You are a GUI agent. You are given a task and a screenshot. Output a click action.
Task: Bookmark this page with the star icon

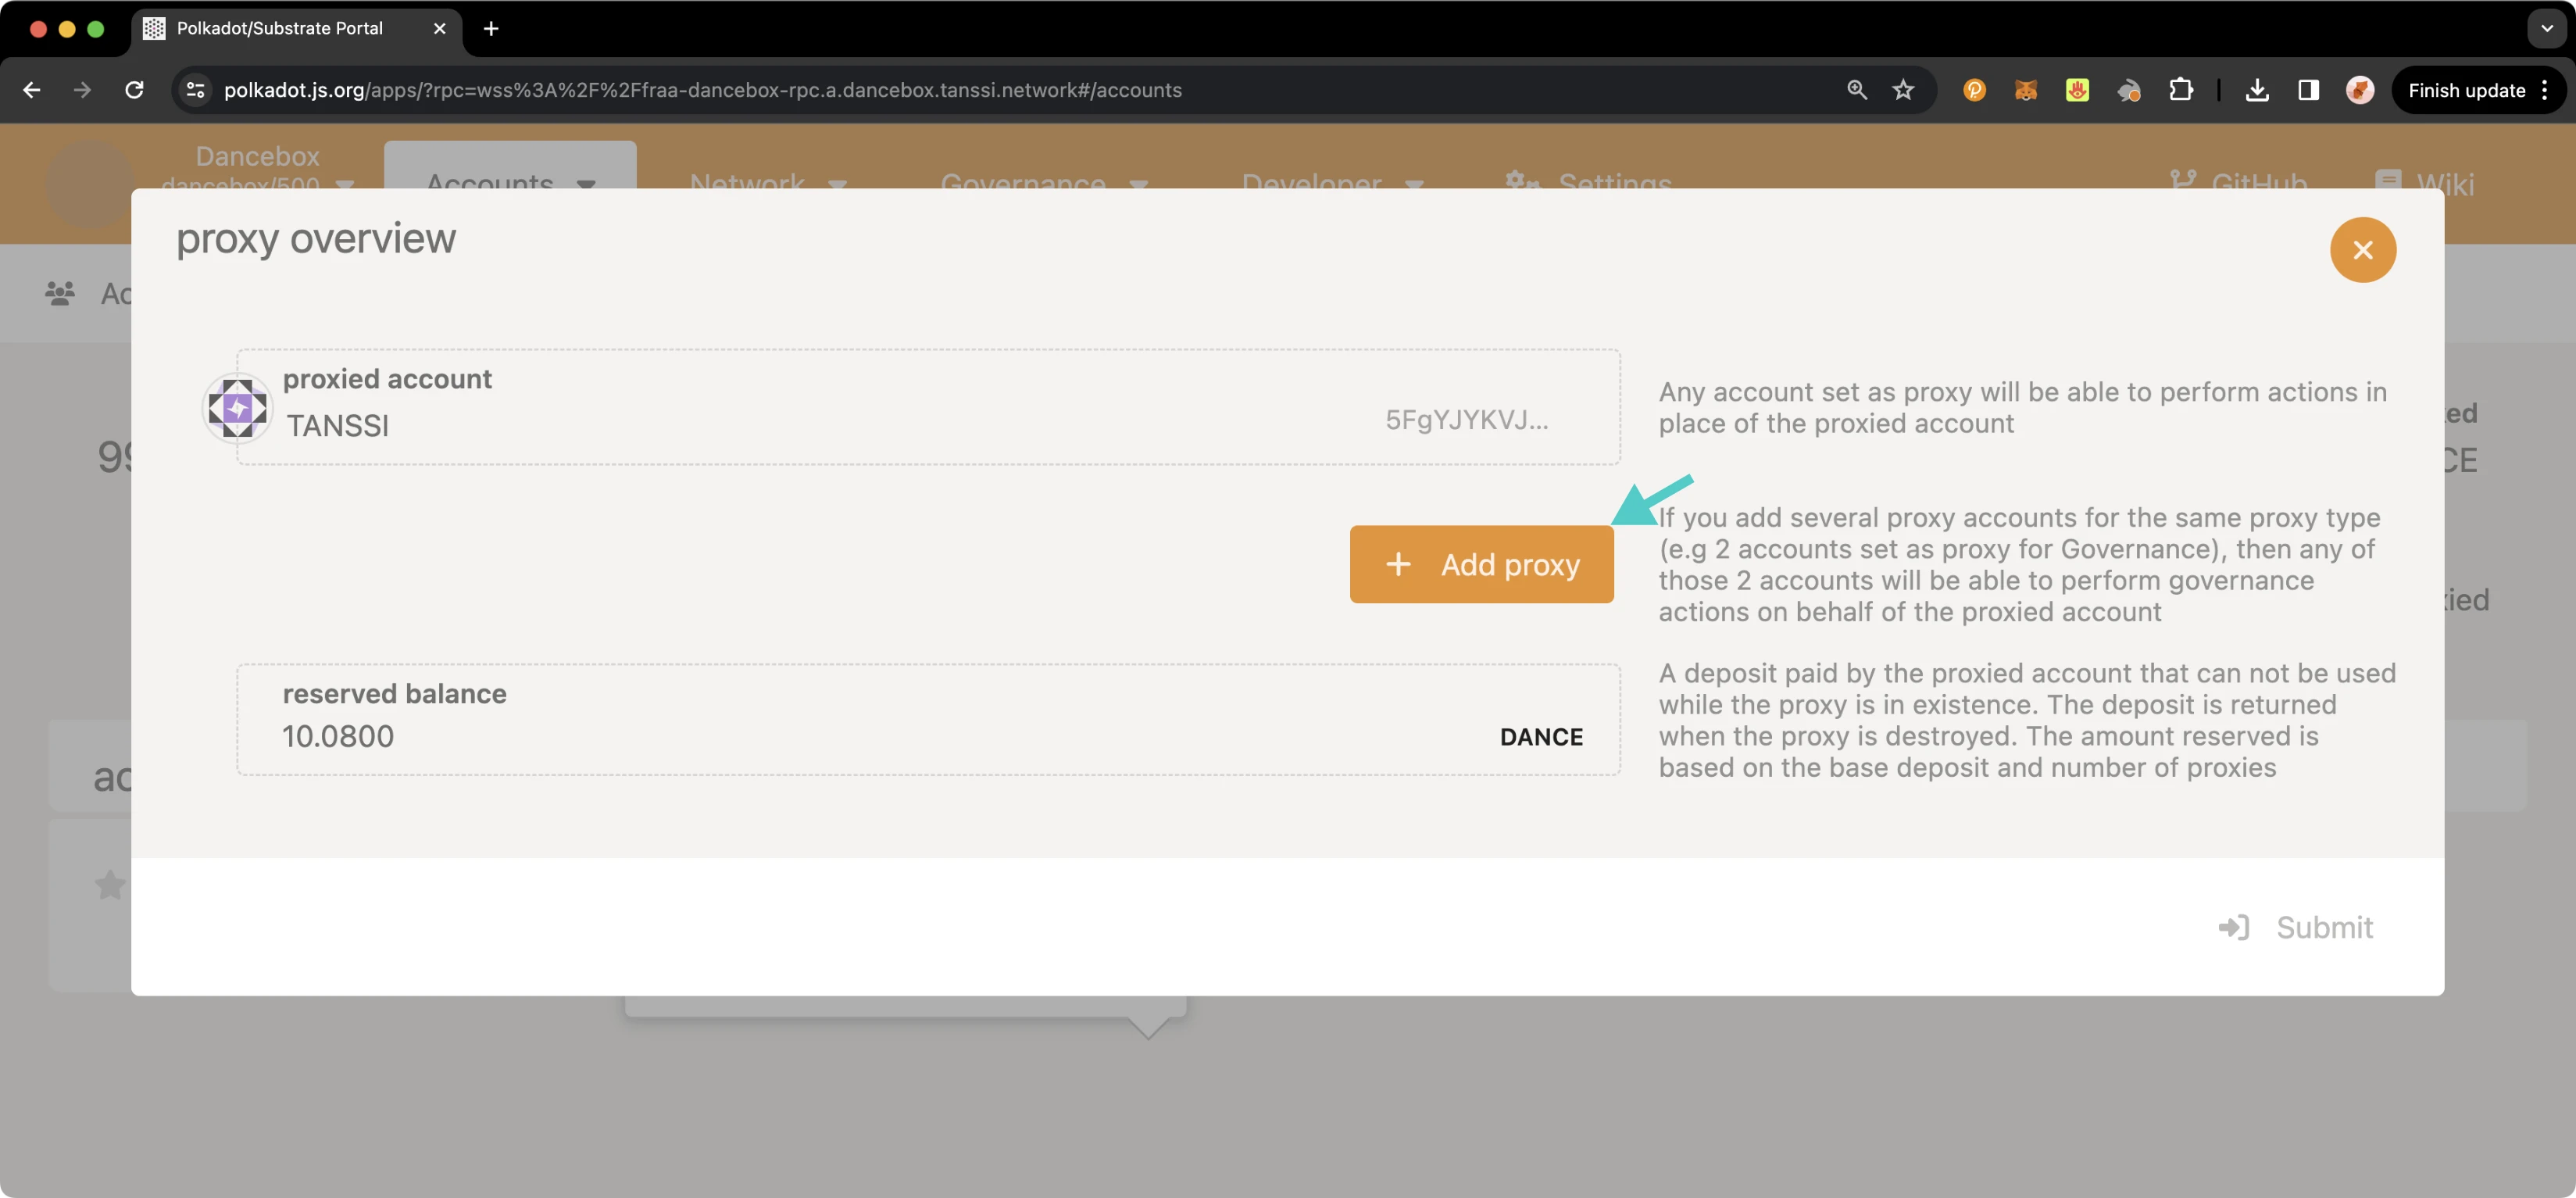click(x=1902, y=90)
